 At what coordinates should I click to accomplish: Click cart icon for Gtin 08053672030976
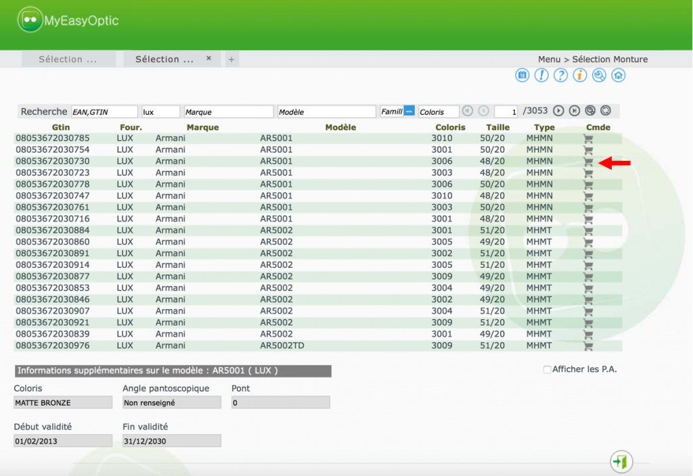click(588, 346)
